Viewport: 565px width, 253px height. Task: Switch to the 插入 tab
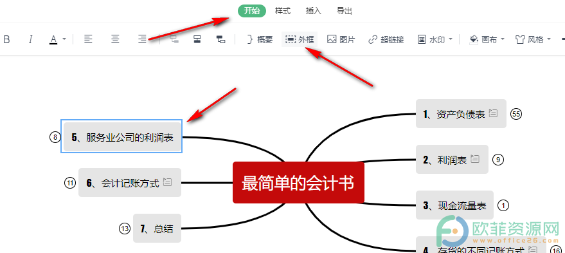[313, 11]
